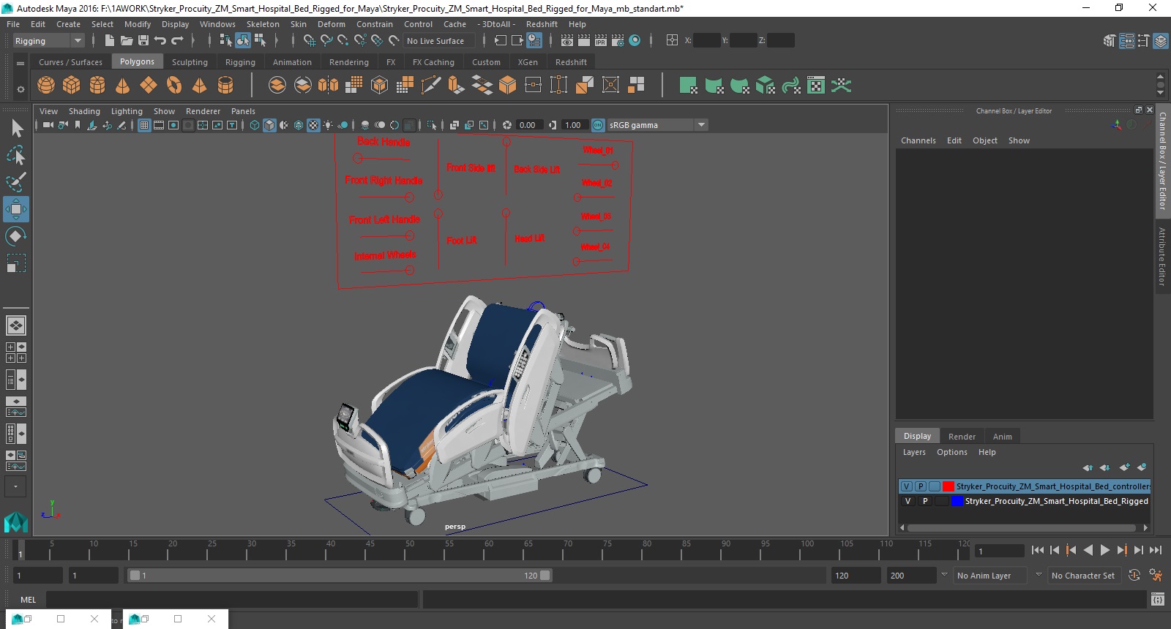The width and height of the screenshot is (1171, 629).
Task: Click the Save Scene disk icon
Action: tap(143, 40)
